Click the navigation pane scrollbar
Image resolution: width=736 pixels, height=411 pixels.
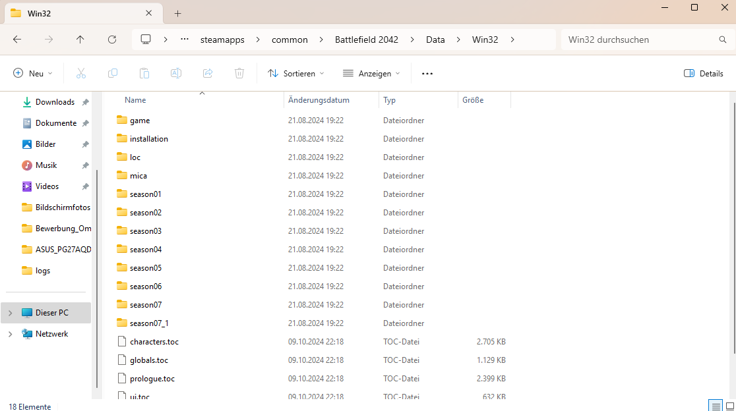[x=97, y=279]
